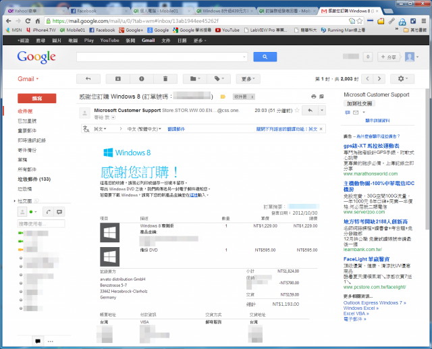Open the browser home page icon
This screenshot has height=349, width=432.
[38, 21]
